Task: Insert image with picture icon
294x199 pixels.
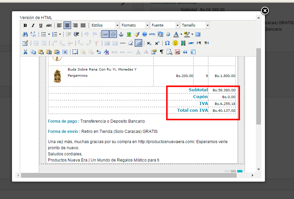Action: [129, 34]
